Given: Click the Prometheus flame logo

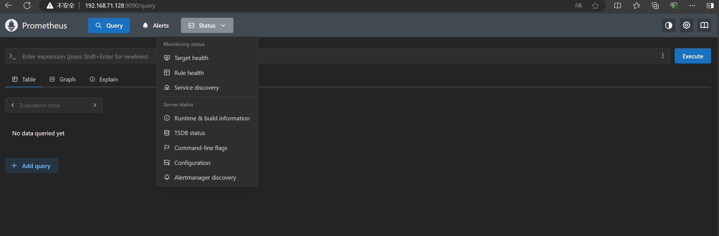Looking at the screenshot, I should [x=12, y=25].
